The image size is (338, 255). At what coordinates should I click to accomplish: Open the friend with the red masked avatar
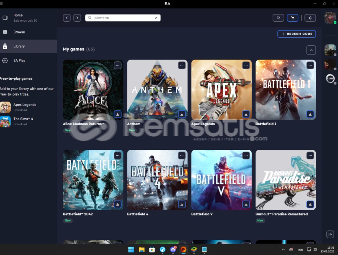coord(330,64)
